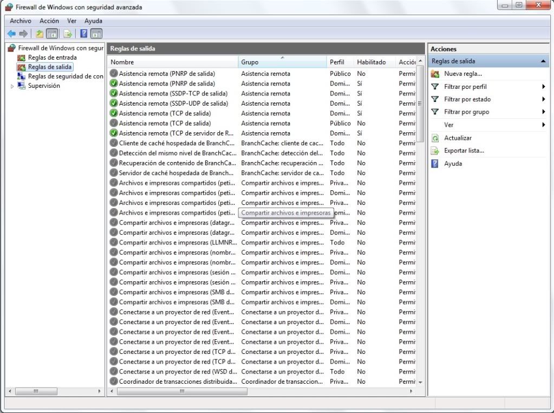Go up one level using the folder icon
This screenshot has width=554, height=413.
tap(39, 34)
